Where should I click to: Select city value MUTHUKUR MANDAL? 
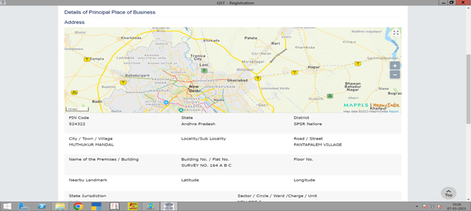pos(91,144)
